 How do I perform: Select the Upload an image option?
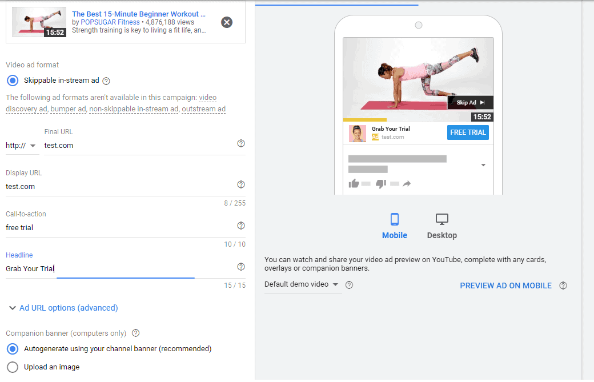point(13,367)
